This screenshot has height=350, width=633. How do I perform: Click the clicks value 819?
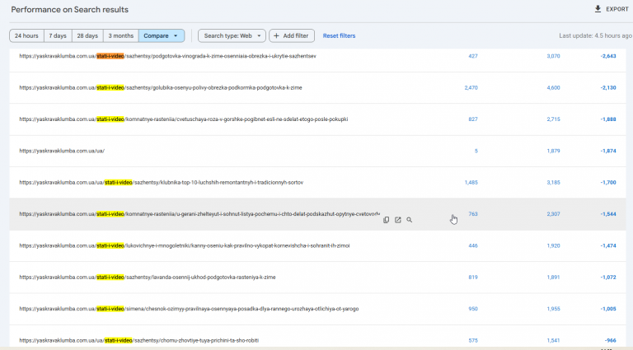[x=473, y=278]
